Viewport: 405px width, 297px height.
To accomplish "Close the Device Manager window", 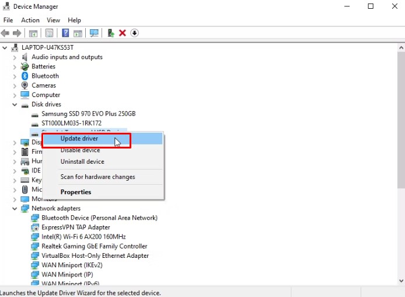I will pyautogui.click(x=394, y=6).
